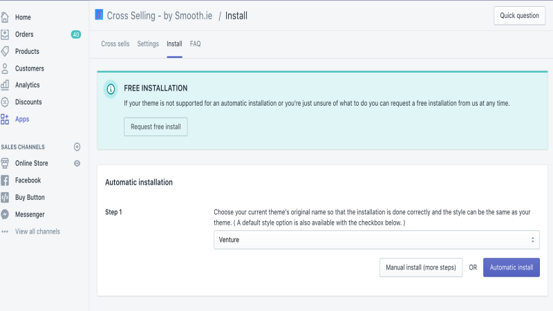Screen dimensions: 553x311
Task: Click the Messenger channel icon
Action: pos(5,214)
